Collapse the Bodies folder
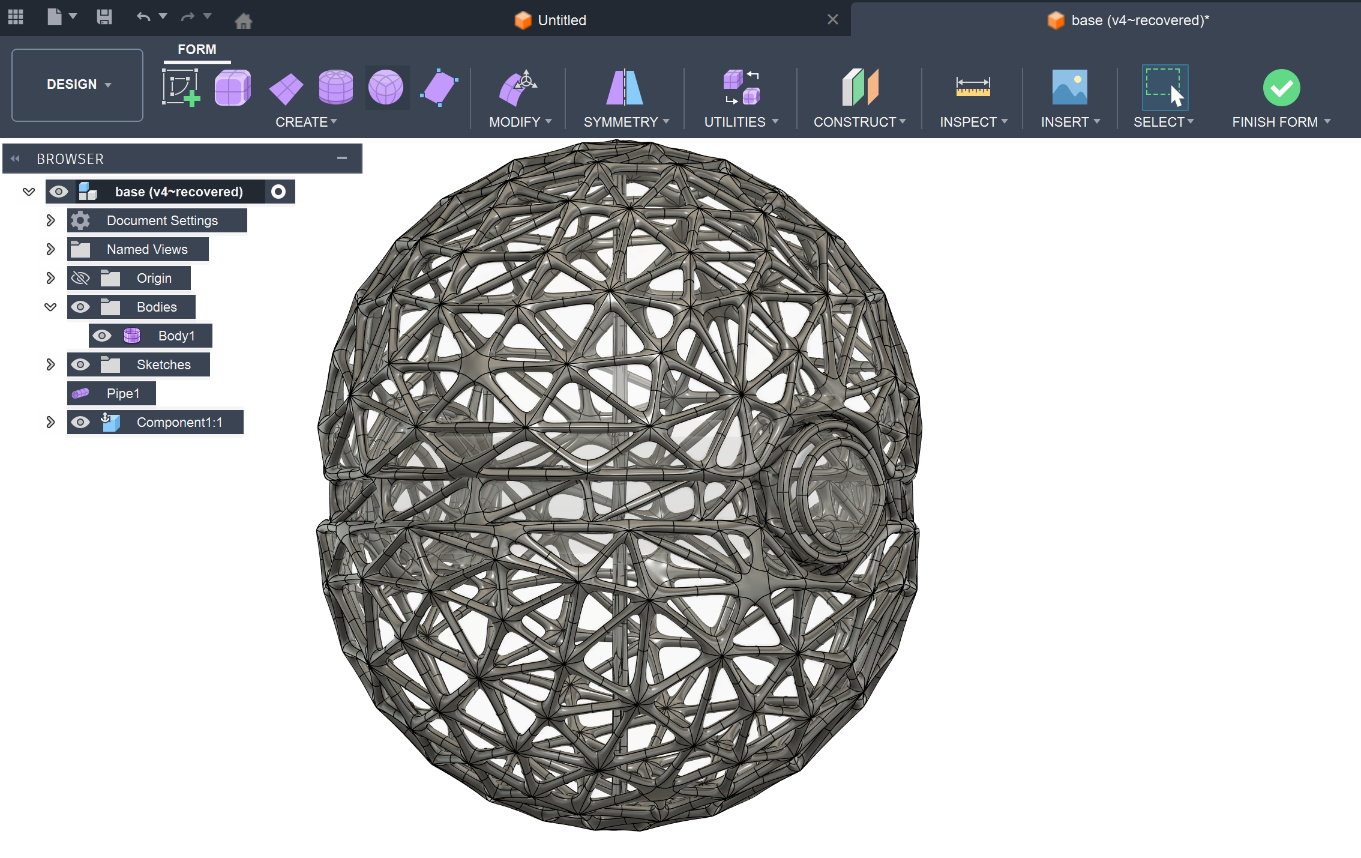The width and height of the screenshot is (1361, 858). coord(50,307)
